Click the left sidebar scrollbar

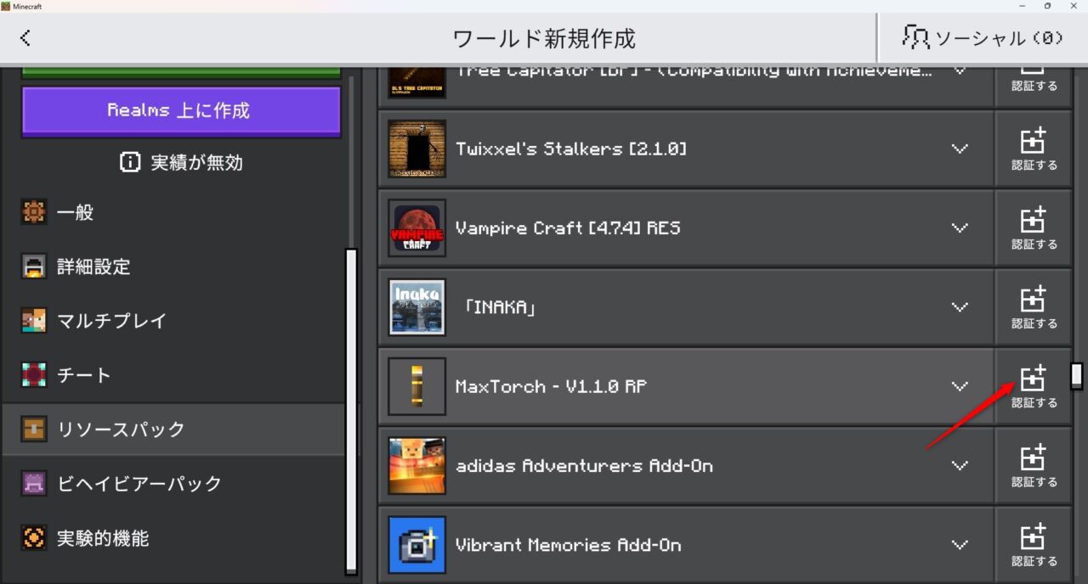351,412
